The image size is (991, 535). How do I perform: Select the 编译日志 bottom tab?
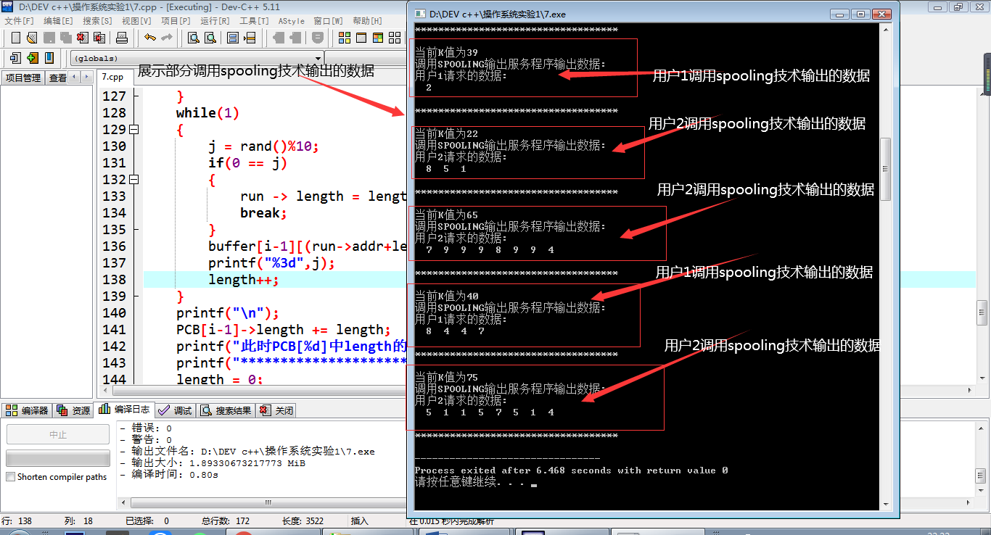125,410
